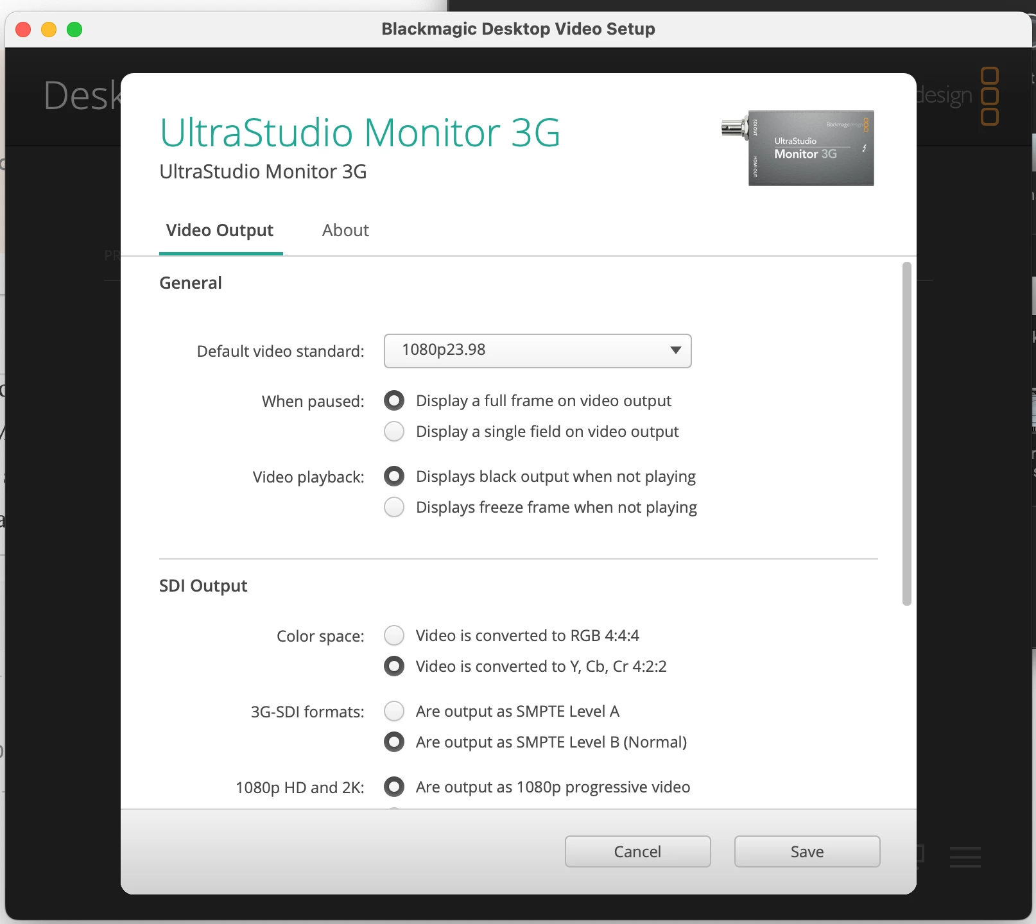Click the UltraStudio Monitor 3G teal heading
Viewport: 1036px width, 924px height.
[360, 133]
